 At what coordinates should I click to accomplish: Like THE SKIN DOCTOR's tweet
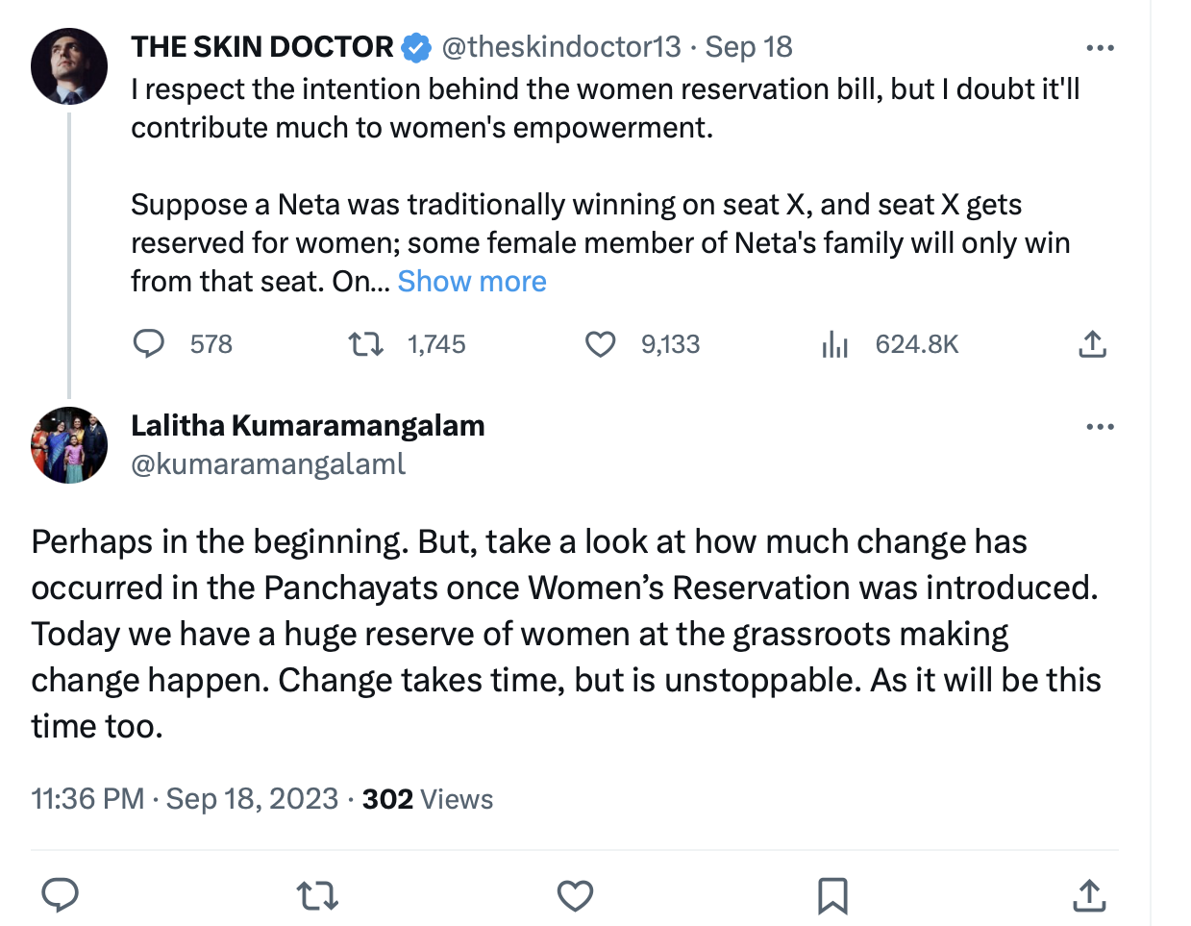pyautogui.click(x=601, y=344)
